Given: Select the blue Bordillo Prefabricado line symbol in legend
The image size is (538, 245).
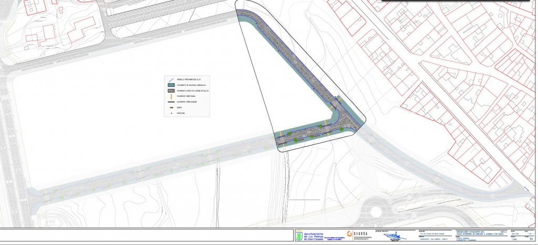Looking at the screenshot, I should [x=171, y=79].
